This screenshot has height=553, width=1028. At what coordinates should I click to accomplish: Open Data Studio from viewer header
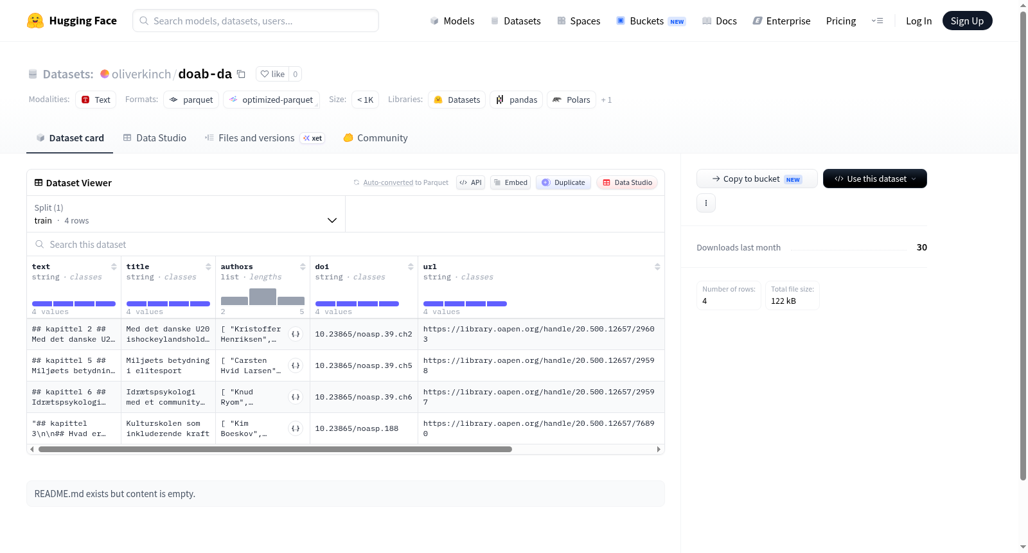click(x=626, y=182)
